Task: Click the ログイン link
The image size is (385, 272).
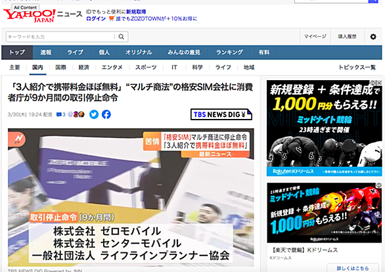Action: pos(96,18)
